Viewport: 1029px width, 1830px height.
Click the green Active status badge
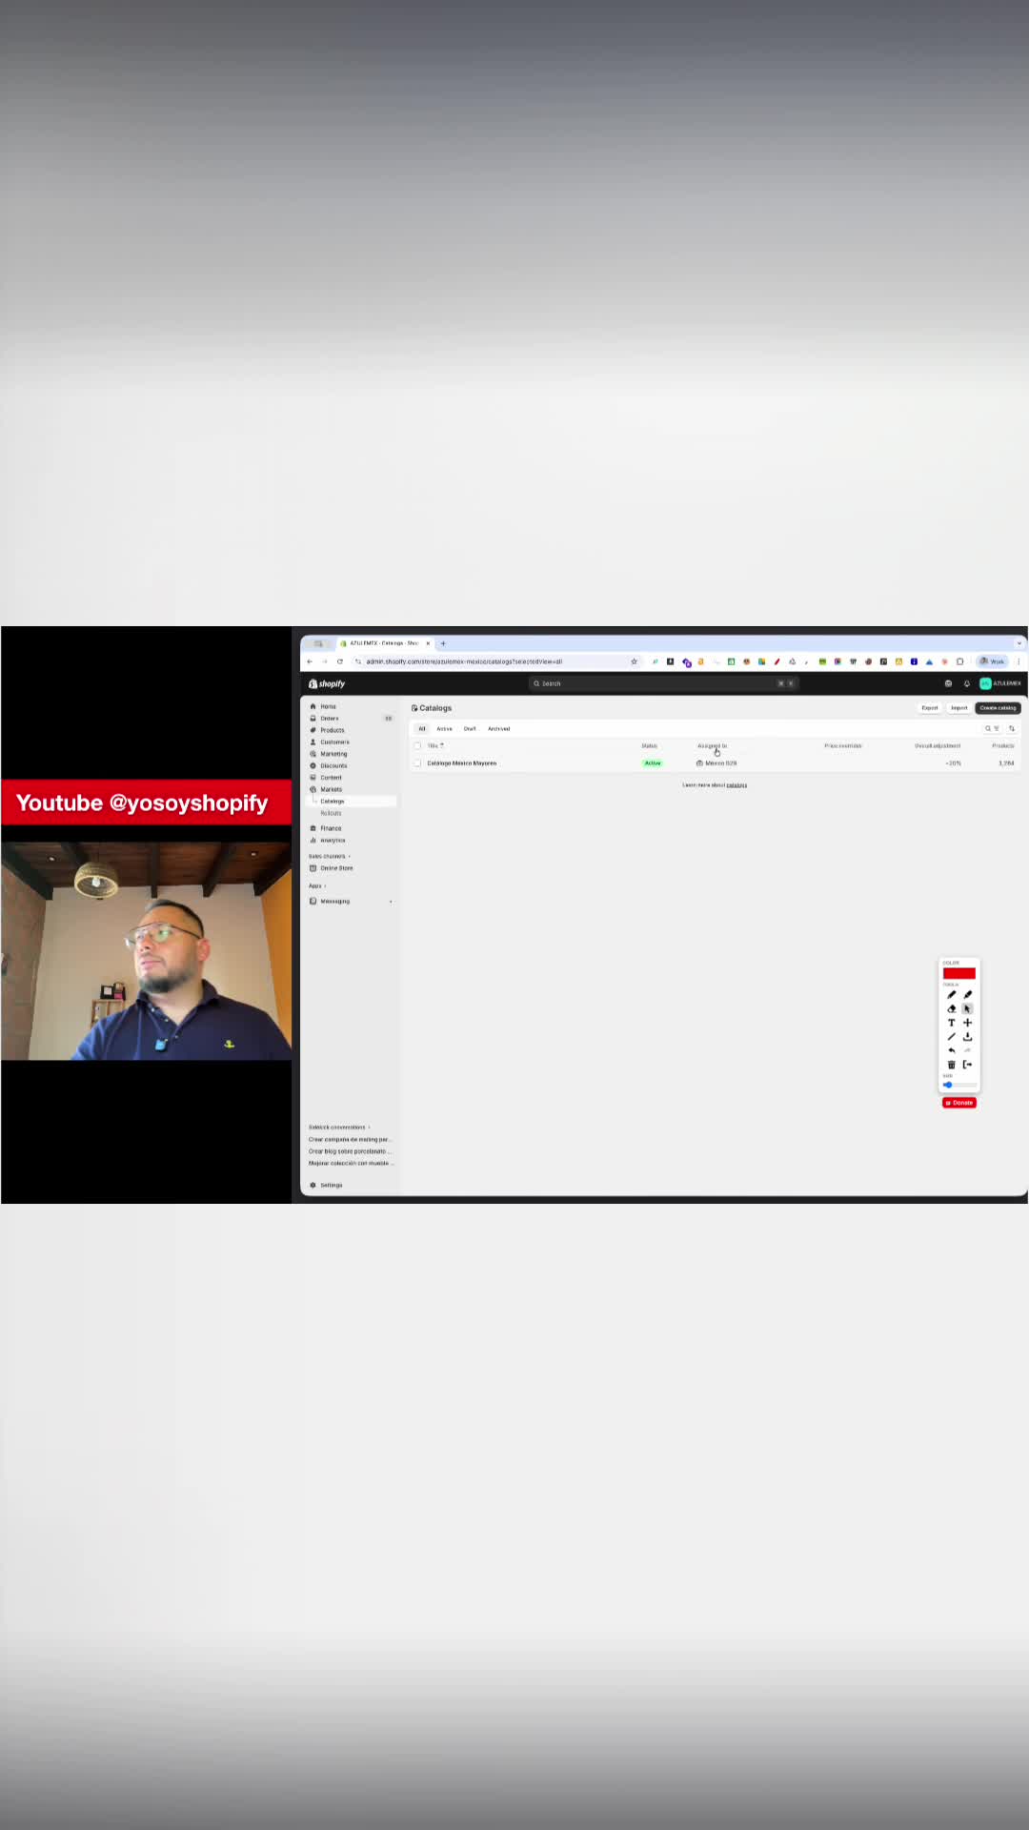653,763
